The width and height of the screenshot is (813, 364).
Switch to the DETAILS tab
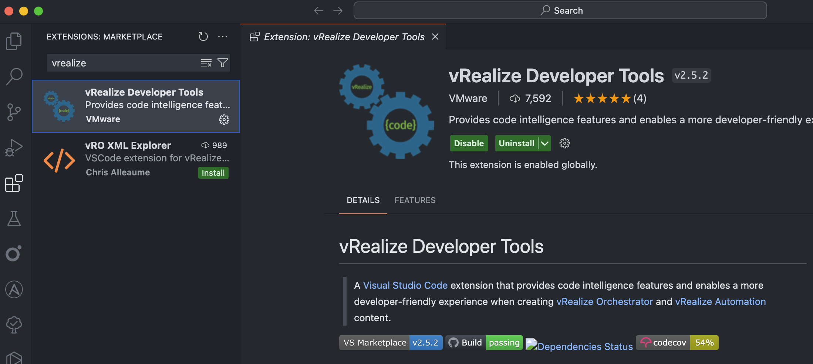click(x=363, y=200)
